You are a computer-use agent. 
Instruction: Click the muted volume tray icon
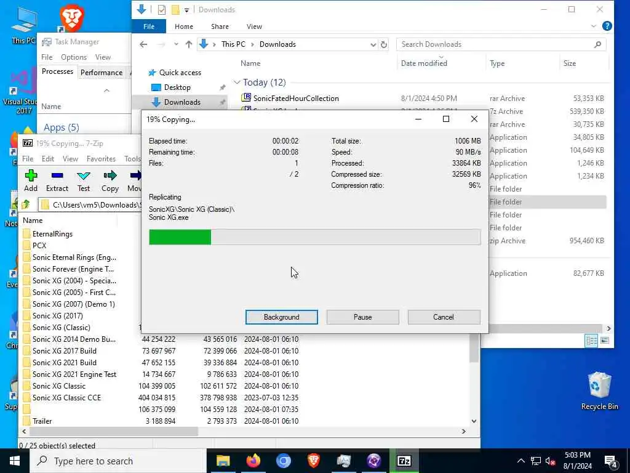pyautogui.click(x=550, y=461)
